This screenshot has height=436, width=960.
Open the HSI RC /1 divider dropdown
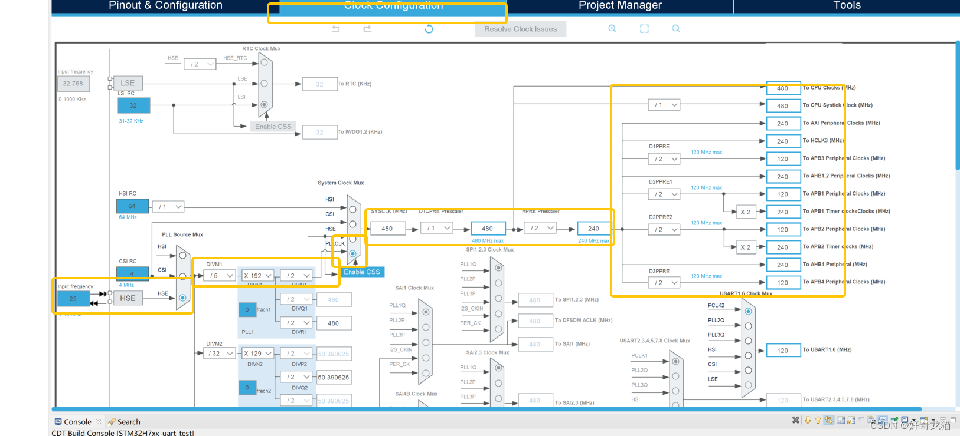pos(168,207)
